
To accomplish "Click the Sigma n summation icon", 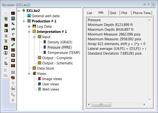I will (13, 95).
